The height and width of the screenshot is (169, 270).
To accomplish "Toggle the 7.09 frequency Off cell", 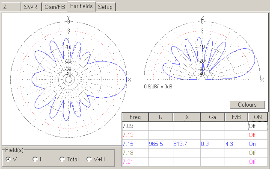I will pos(258,126).
